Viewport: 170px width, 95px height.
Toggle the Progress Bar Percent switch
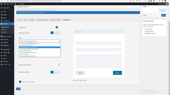58,65
